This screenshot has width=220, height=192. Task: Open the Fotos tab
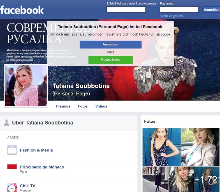pos(83,106)
